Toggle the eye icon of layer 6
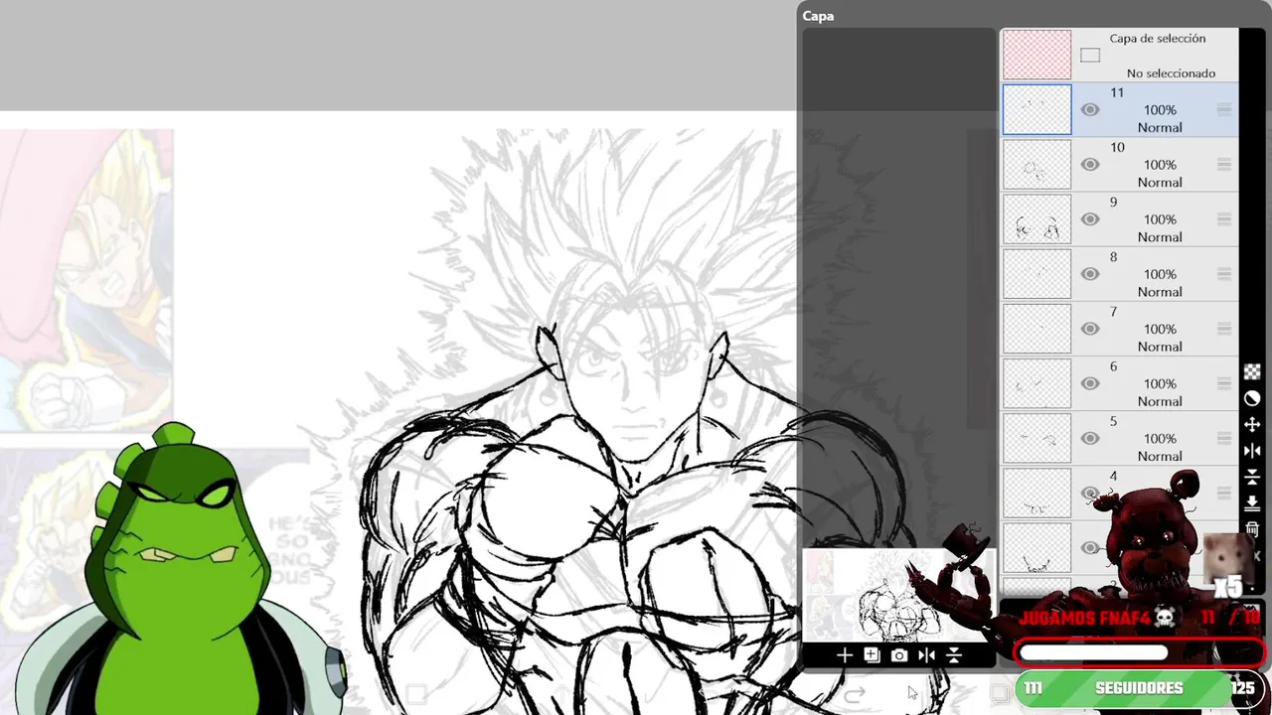The height and width of the screenshot is (715, 1272). tap(1090, 383)
